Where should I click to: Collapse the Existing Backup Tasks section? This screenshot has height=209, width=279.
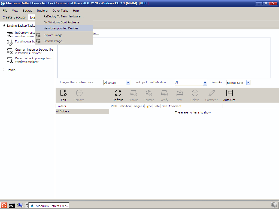click(4, 26)
